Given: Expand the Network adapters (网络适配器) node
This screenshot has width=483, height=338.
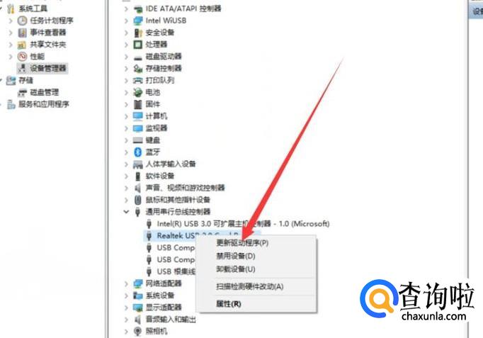Looking at the screenshot, I should [126, 283].
